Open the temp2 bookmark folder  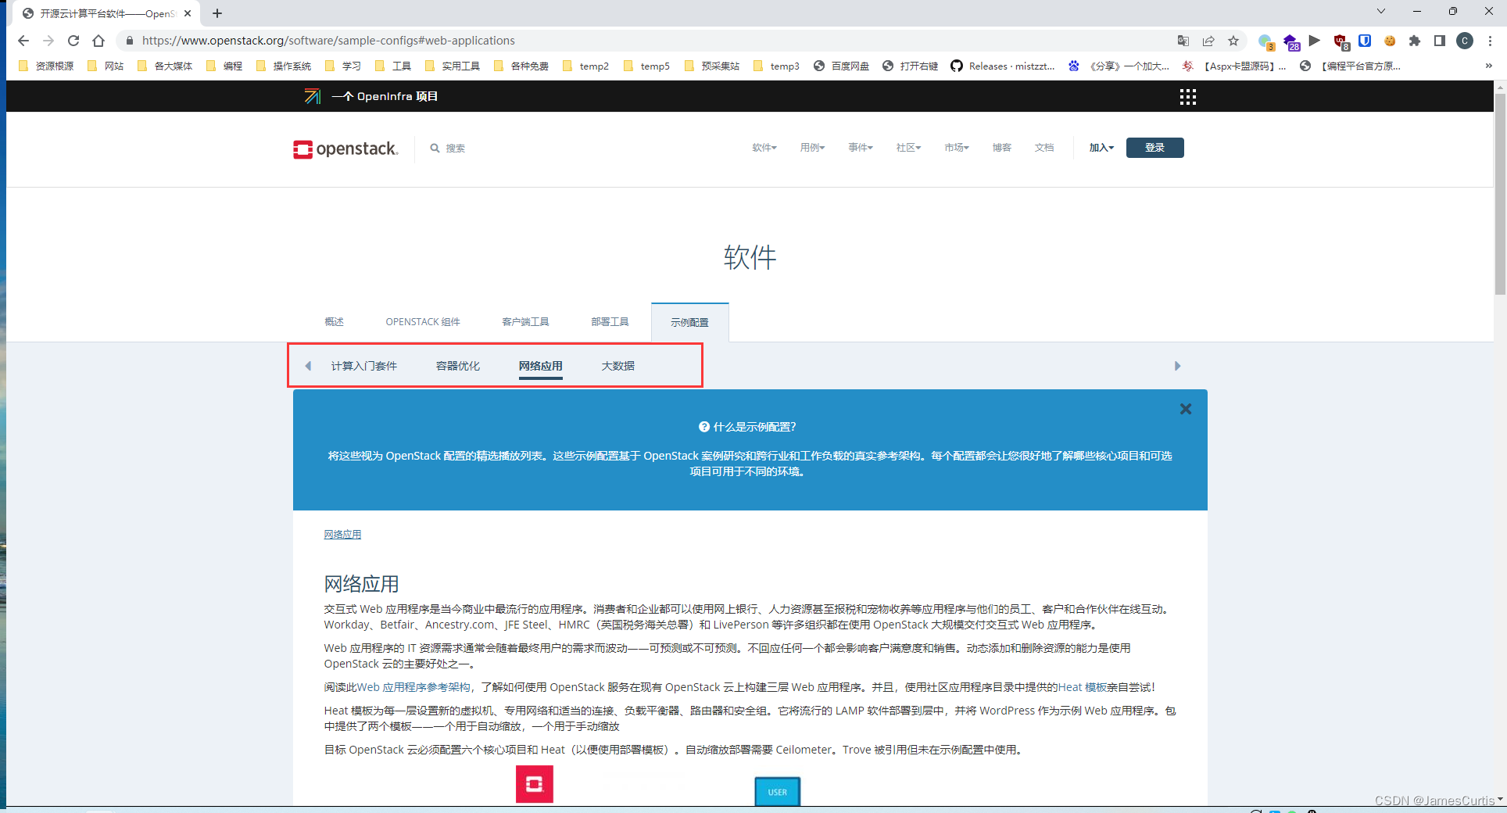coord(585,66)
